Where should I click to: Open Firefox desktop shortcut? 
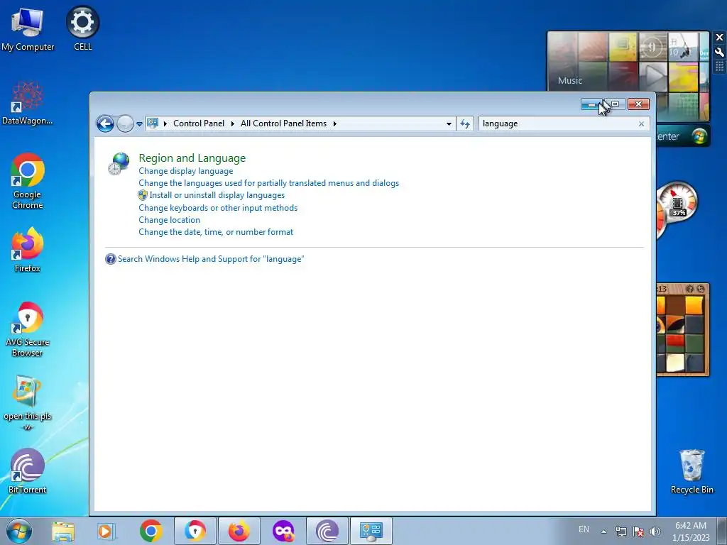pos(28,250)
